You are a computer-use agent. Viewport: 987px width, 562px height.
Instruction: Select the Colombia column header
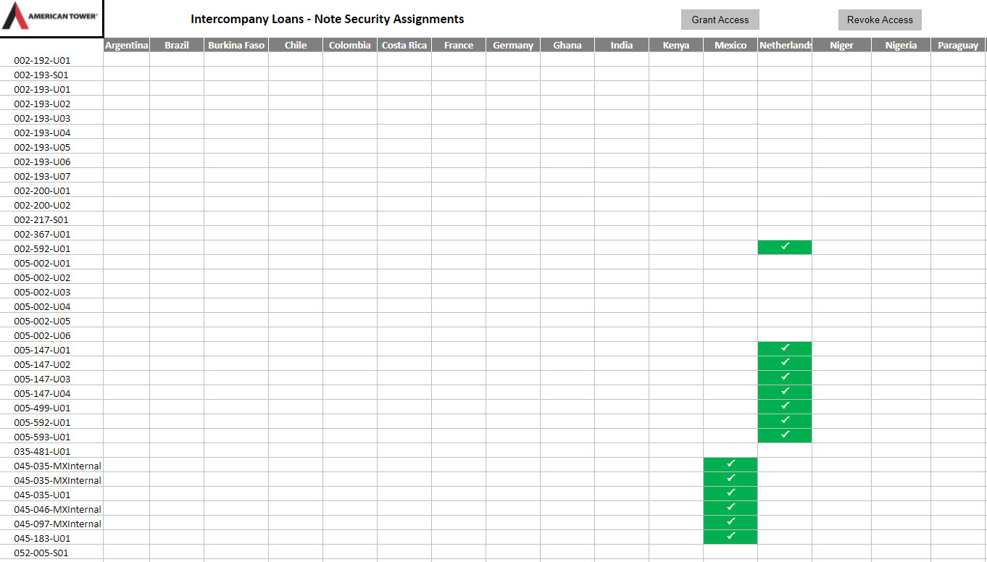tap(350, 45)
